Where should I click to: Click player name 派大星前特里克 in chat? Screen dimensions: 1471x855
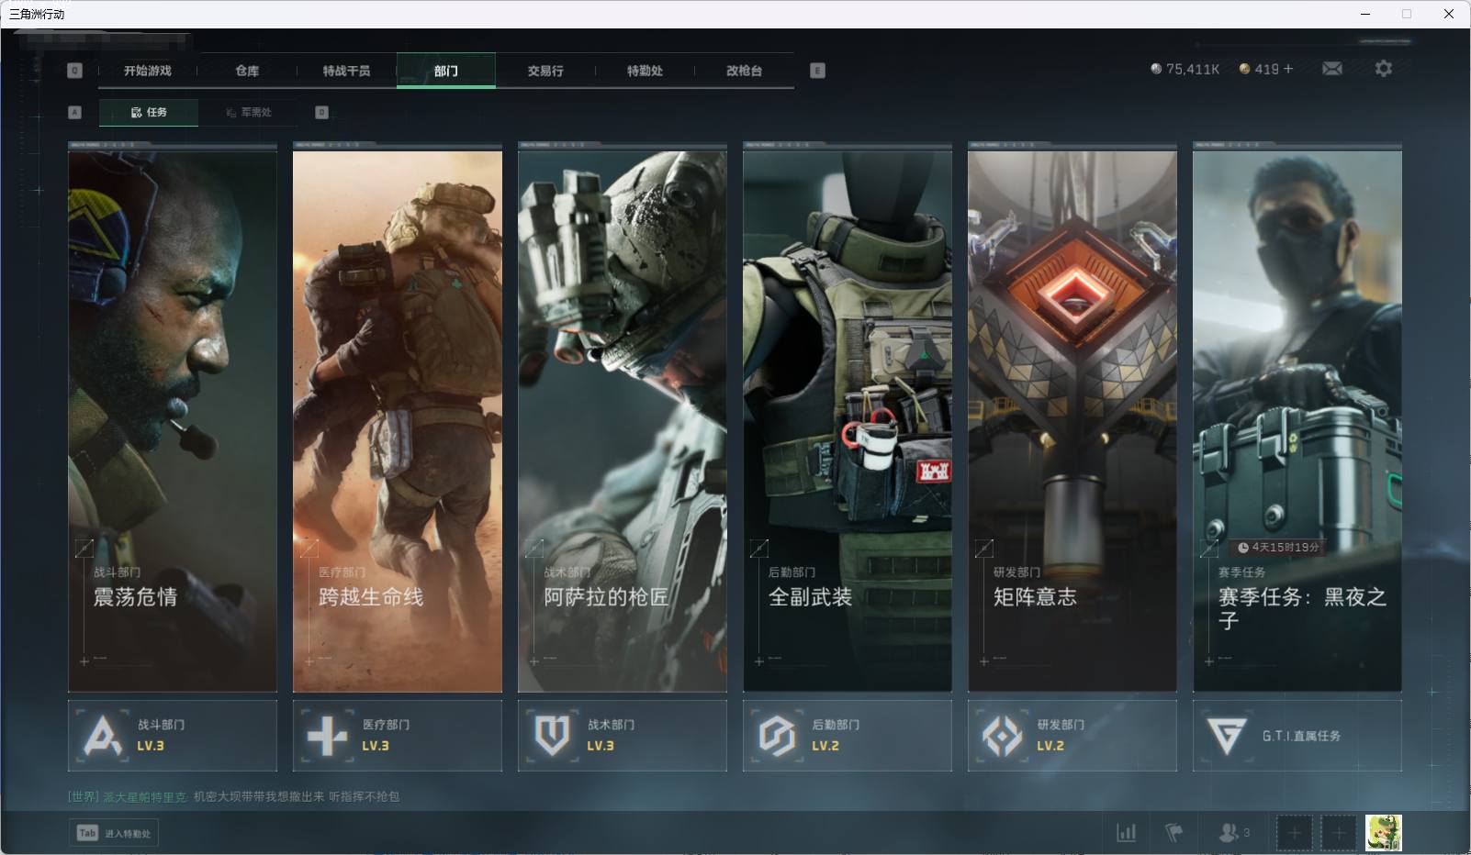(x=144, y=796)
